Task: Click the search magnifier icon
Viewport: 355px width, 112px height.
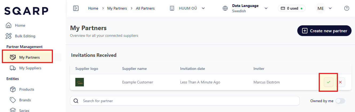Action: coord(76,101)
